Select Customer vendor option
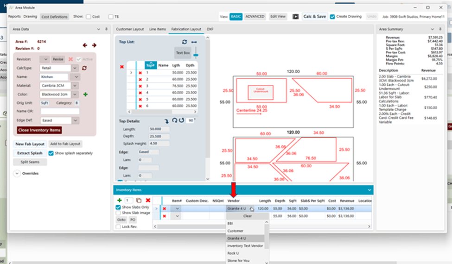Image resolution: width=452 pixels, height=264 pixels. point(245,231)
